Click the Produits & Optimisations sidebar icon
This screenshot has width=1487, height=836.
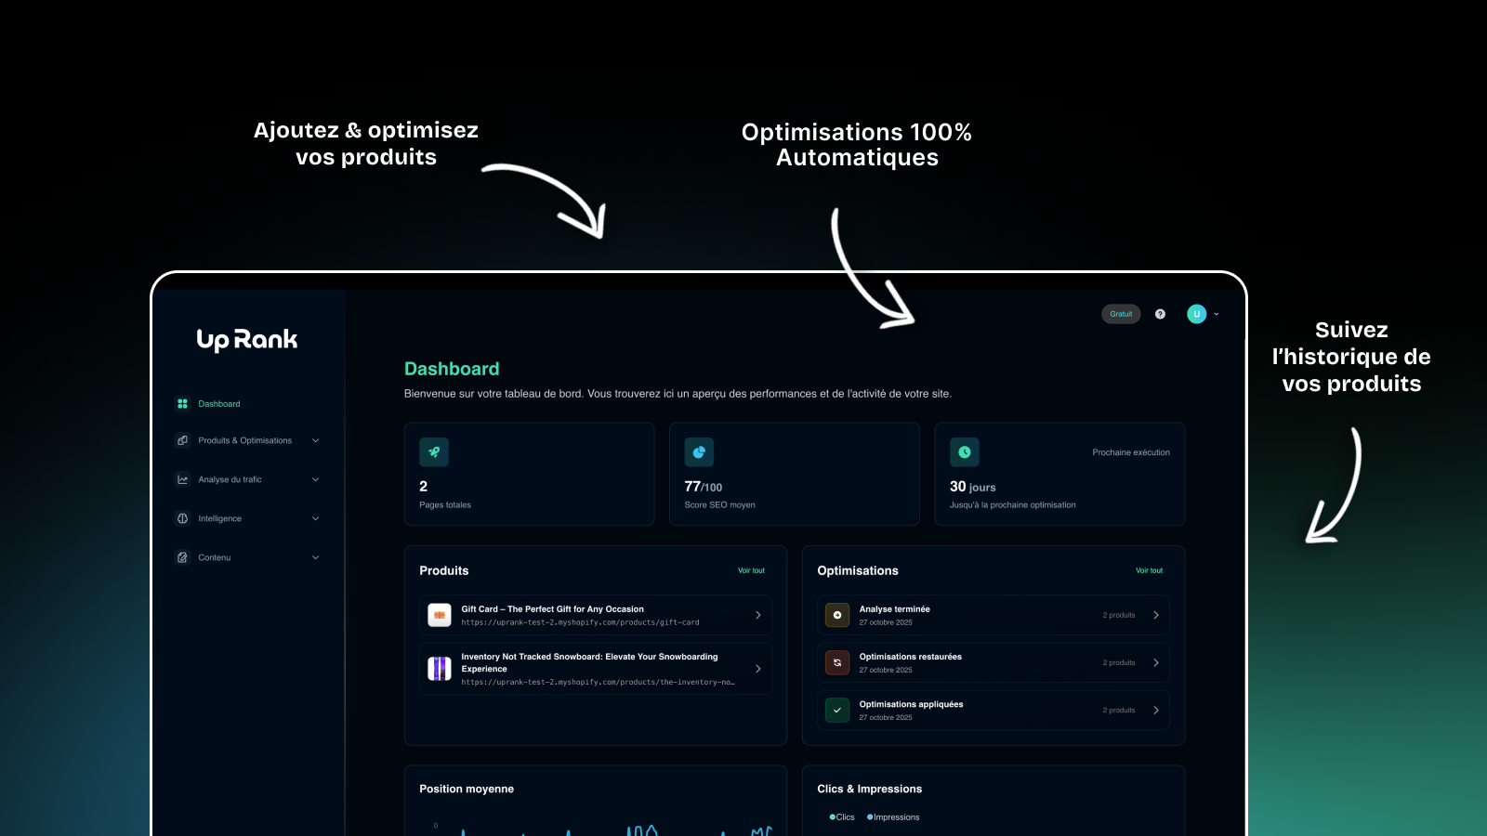pos(182,440)
